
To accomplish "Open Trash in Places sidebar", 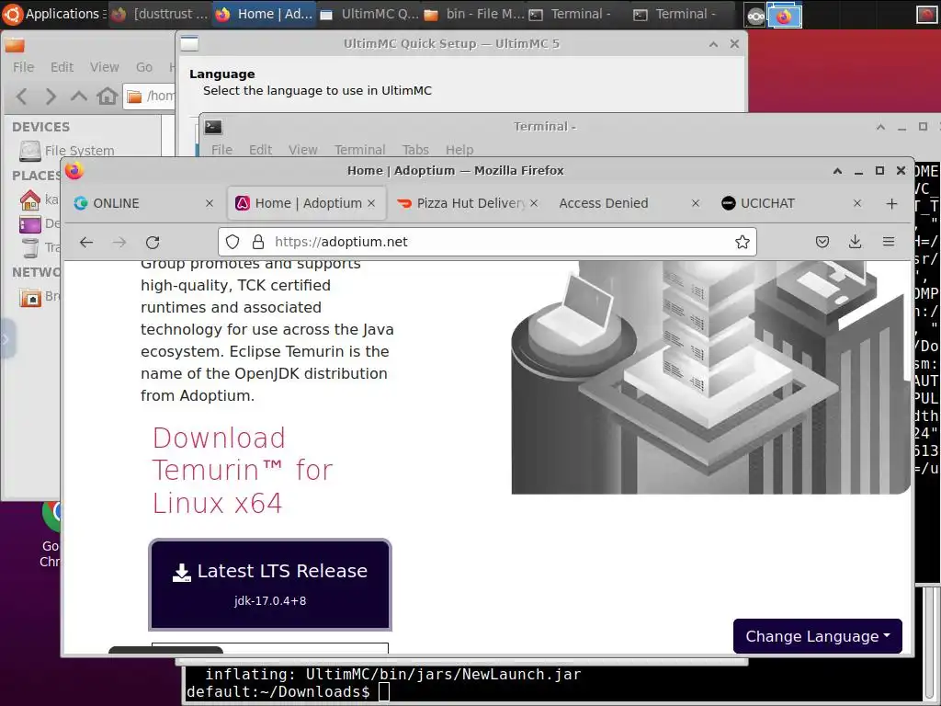I will coord(29,247).
